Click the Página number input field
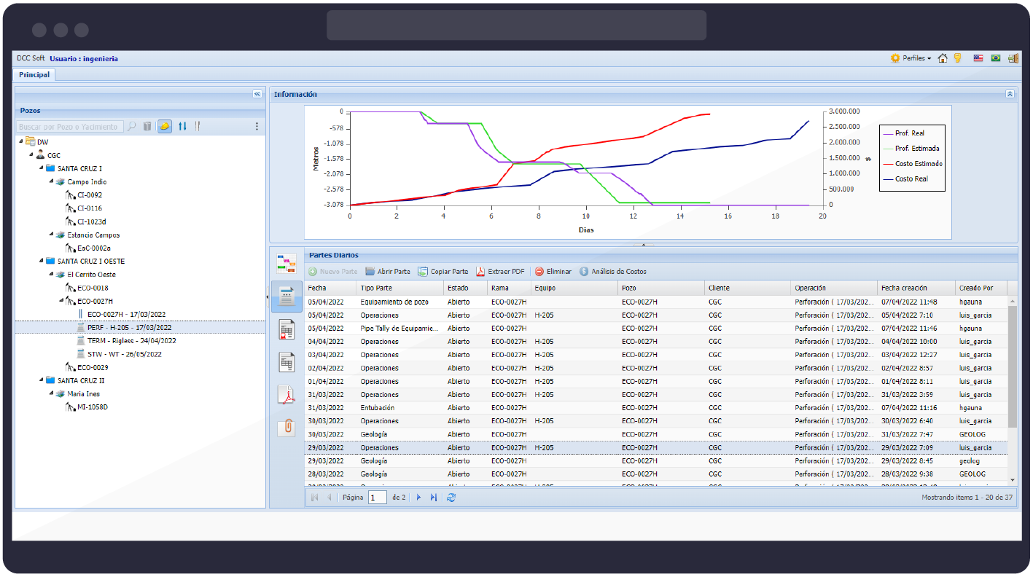The image size is (1033, 577). click(x=377, y=498)
